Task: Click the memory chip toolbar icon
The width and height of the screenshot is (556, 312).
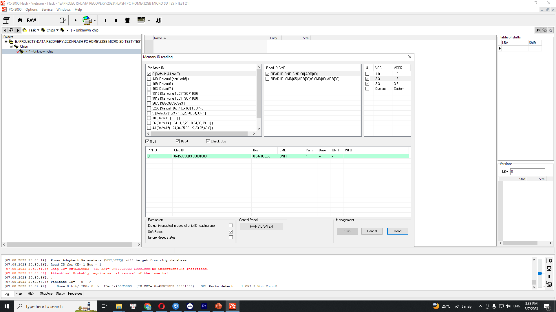Action: 127,20
